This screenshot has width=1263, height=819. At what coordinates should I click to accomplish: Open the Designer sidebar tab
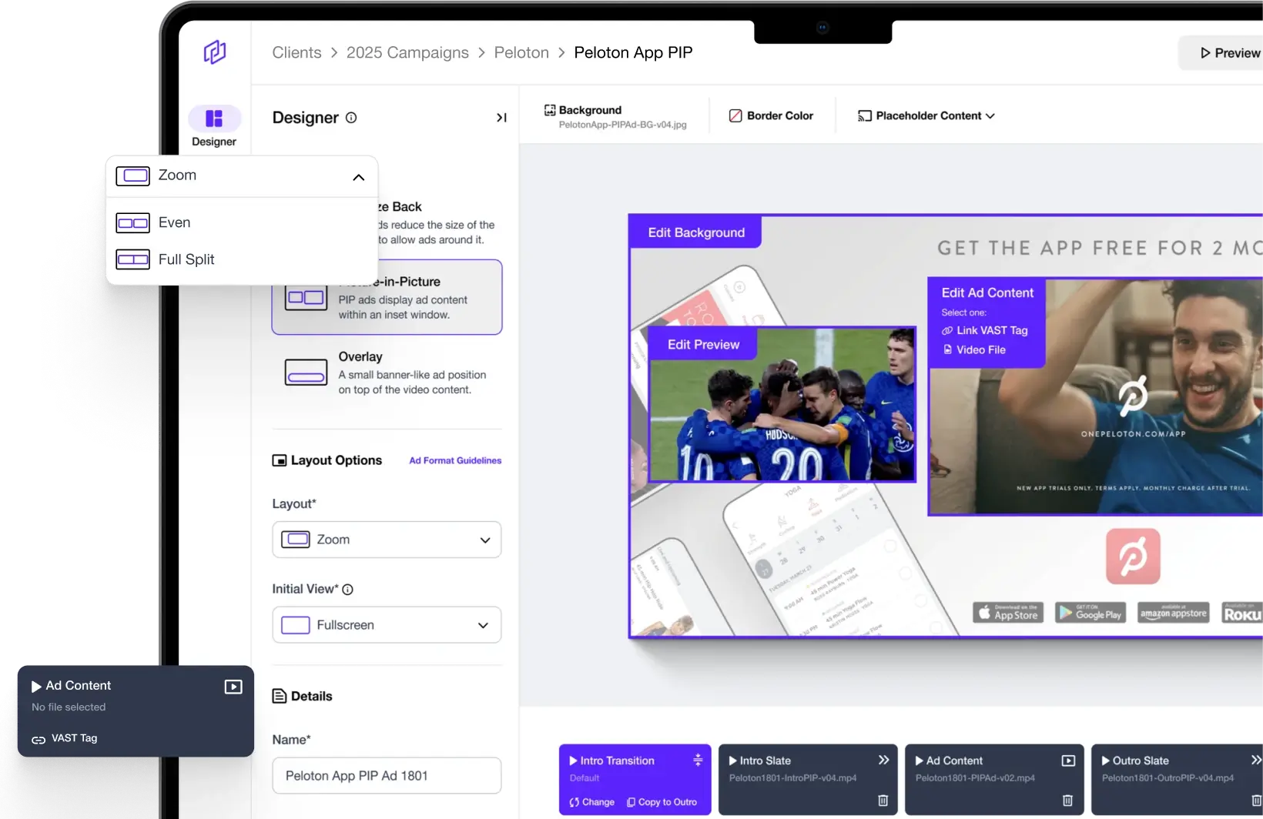point(214,127)
